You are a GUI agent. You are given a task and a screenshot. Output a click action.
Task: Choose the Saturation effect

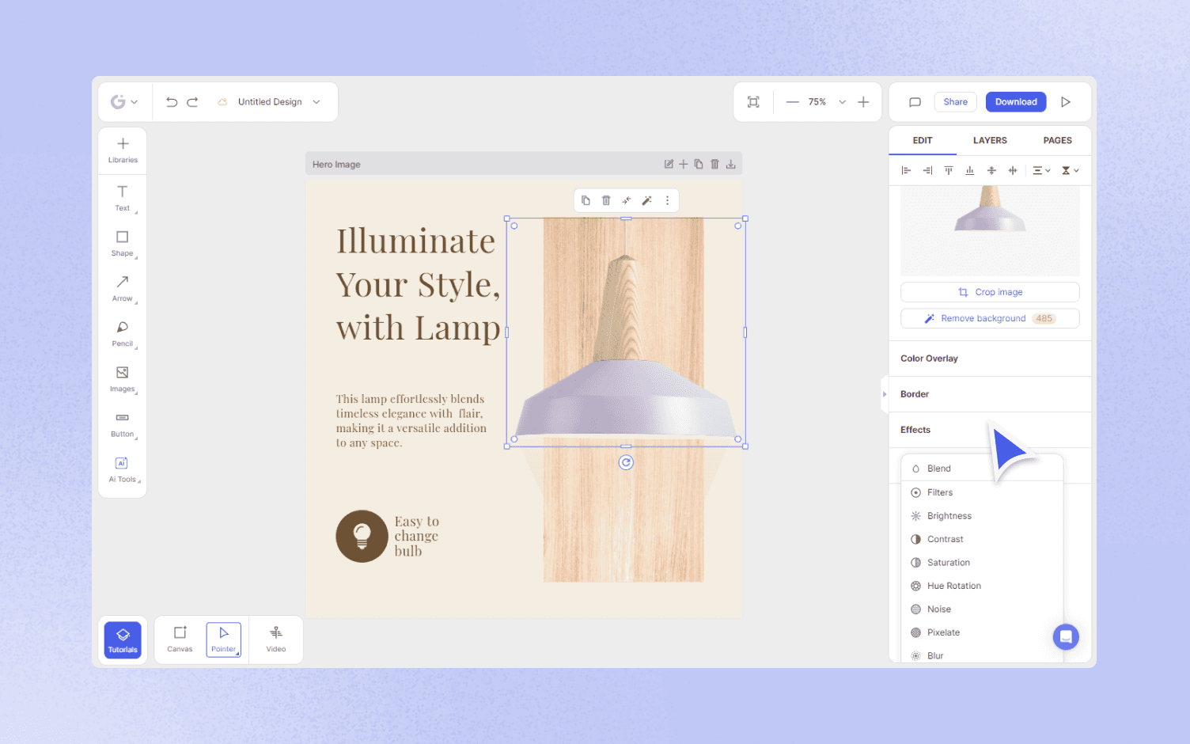pyautogui.click(x=982, y=563)
